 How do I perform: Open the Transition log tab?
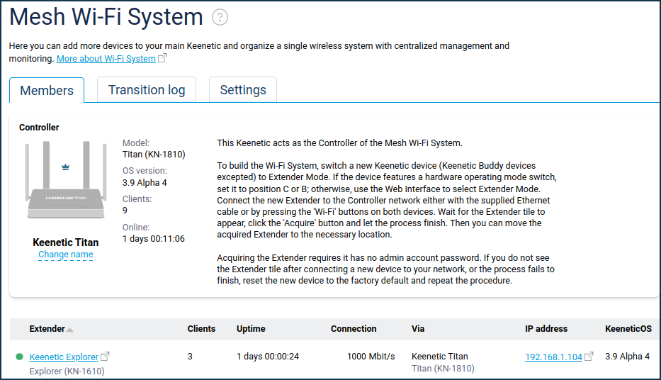pyautogui.click(x=147, y=90)
